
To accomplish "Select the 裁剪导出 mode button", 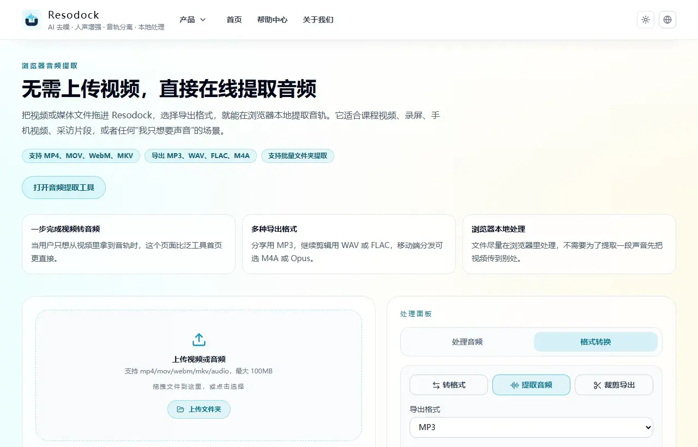I will (614, 385).
